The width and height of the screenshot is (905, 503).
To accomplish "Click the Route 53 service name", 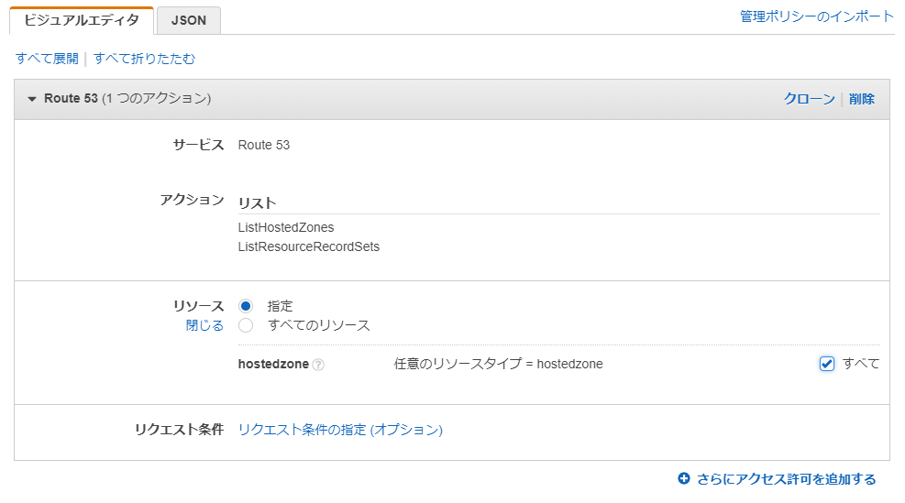I will (x=264, y=145).
